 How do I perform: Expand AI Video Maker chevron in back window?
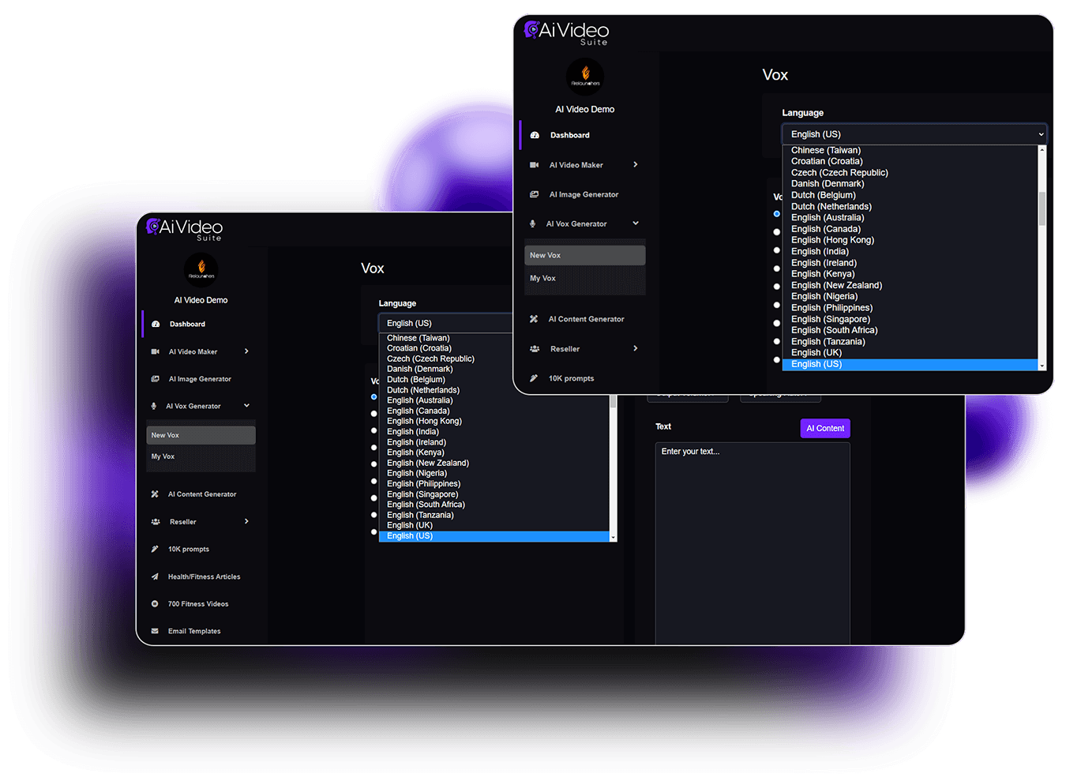coord(246,351)
